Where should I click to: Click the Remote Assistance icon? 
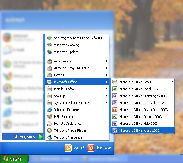49,124
